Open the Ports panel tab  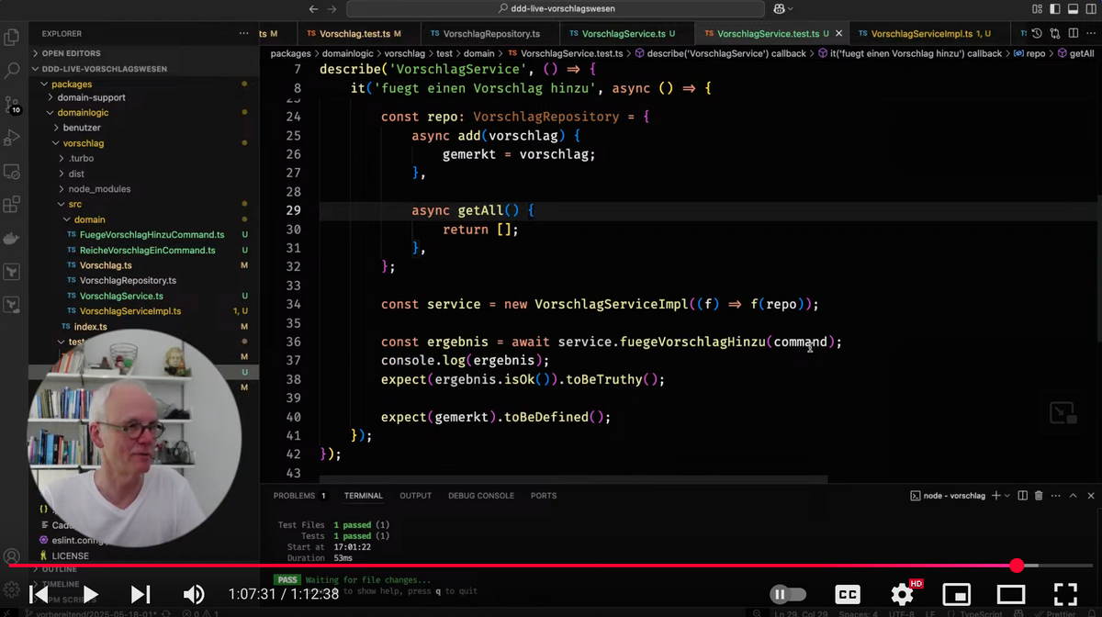[x=544, y=496]
